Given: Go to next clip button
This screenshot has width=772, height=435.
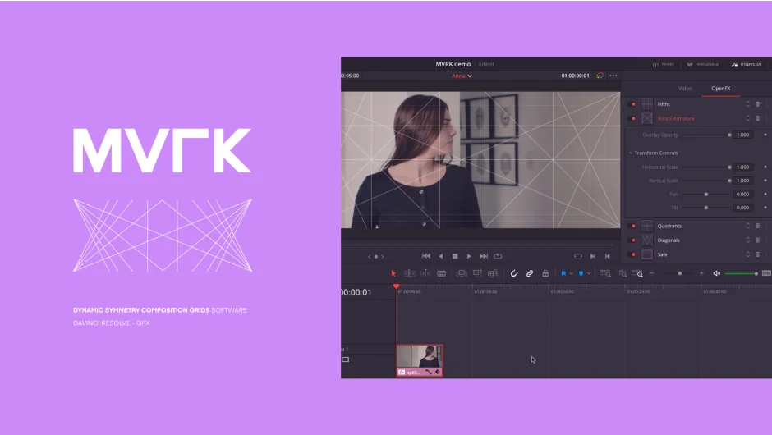Looking at the screenshot, I should point(593,256).
